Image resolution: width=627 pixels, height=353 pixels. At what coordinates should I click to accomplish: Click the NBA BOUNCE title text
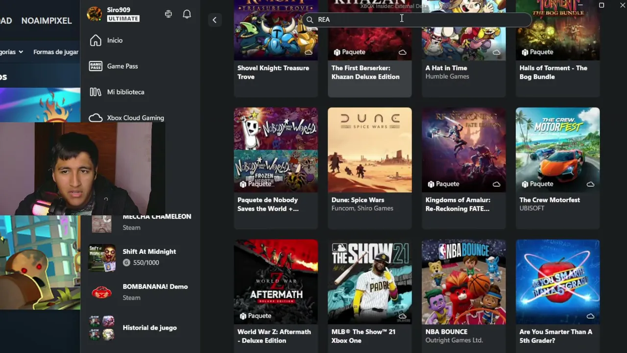[x=447, y=332]
